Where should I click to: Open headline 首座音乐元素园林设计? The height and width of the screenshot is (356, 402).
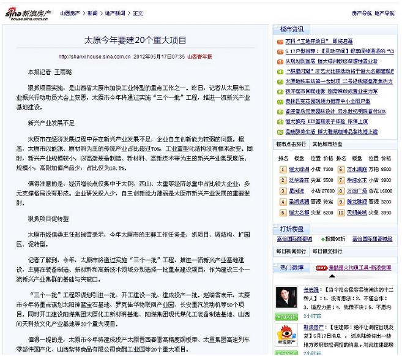(x=335, y=112)
